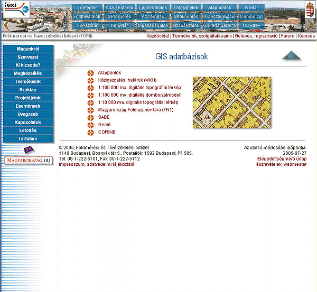Open the Elégedettségmérő űrlap link
This screenshot has height=292, width=317.
click(282, 158)
